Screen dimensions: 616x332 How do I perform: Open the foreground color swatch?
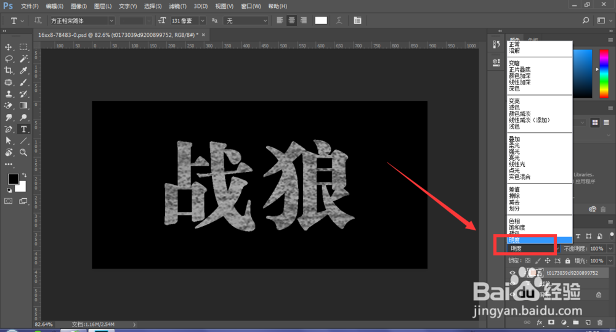coord(13,179)
